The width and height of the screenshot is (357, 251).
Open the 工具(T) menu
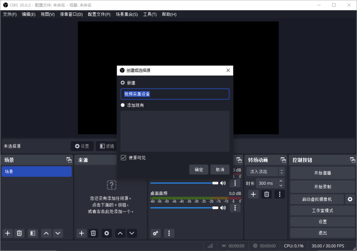(150, 14)
